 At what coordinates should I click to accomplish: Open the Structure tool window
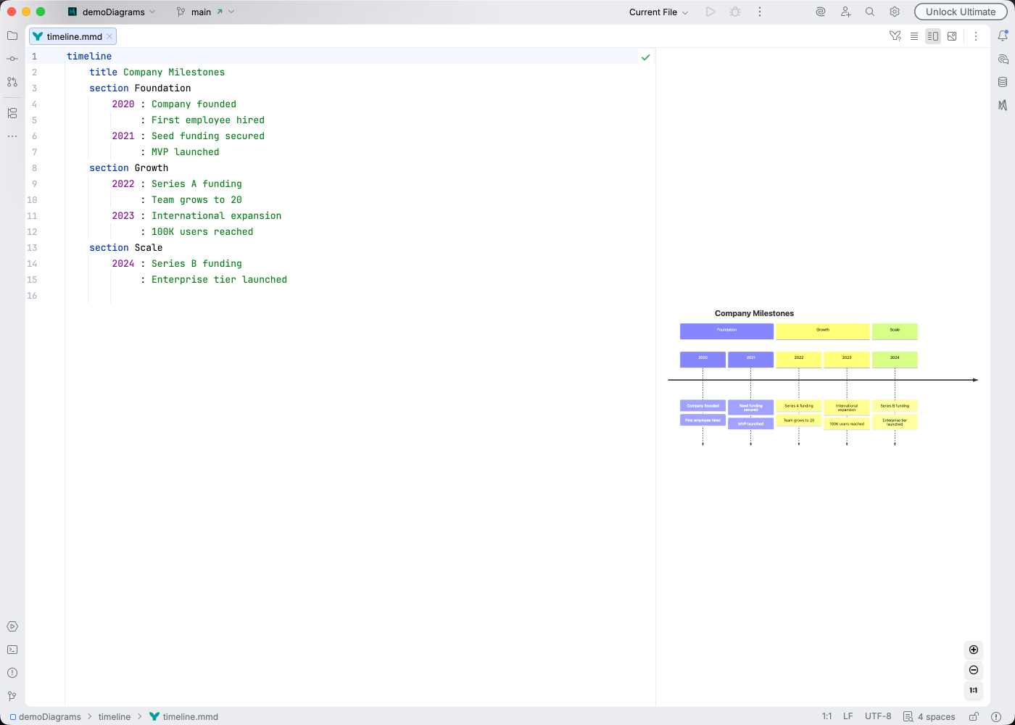tap(12, 113)
